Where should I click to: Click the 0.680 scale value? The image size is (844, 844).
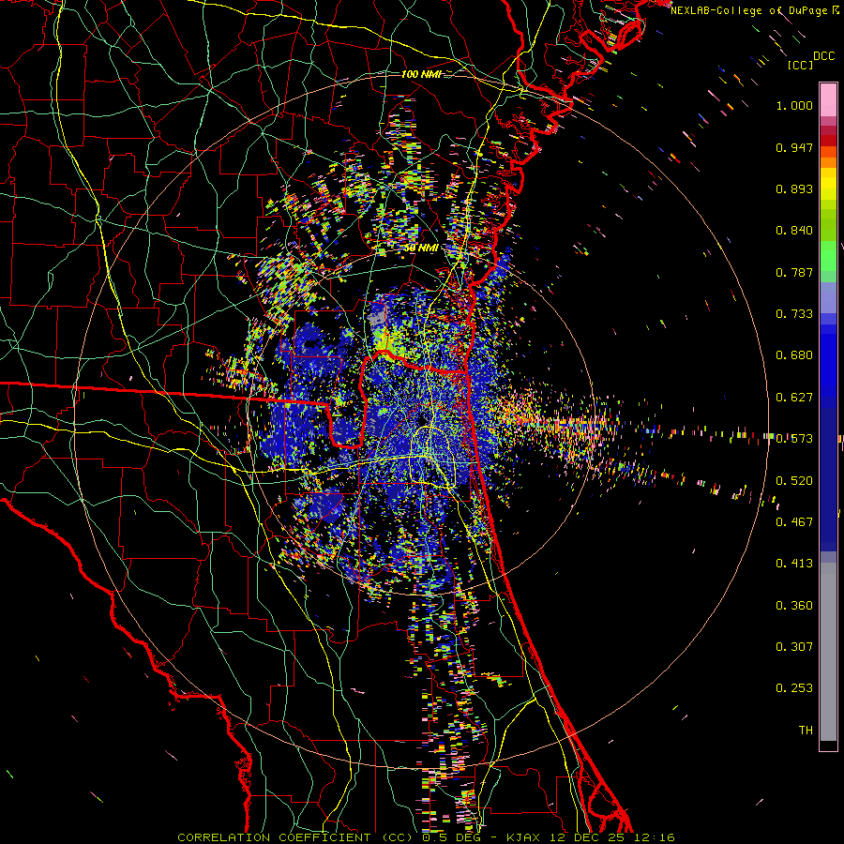point(794,355)
